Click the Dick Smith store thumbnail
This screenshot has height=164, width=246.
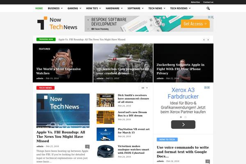coord(105,100)
